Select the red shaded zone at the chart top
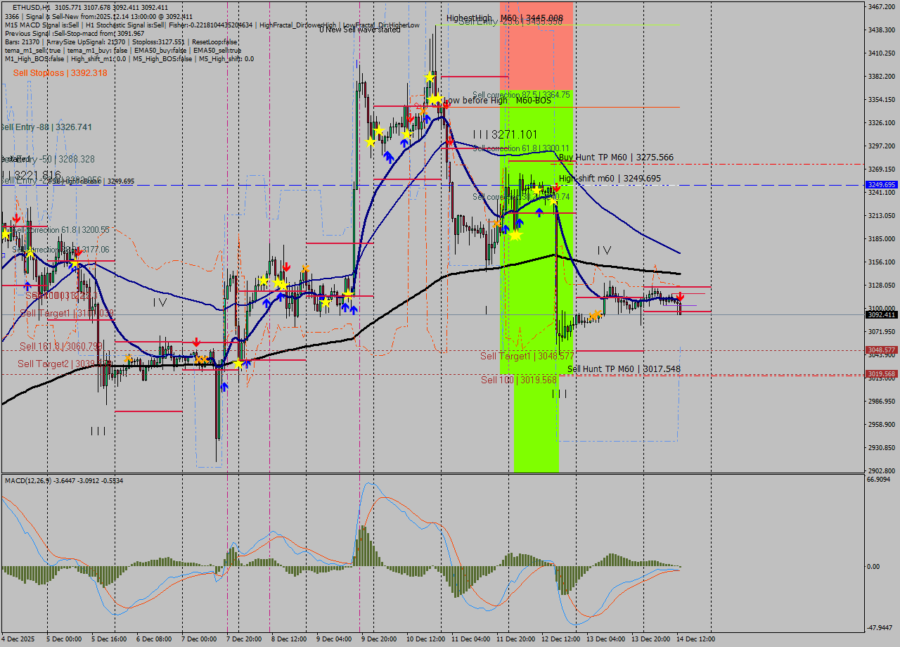Image resolution: width=900 pixels, height=647 pixels. pyautogui.click(x=534, y=42)
